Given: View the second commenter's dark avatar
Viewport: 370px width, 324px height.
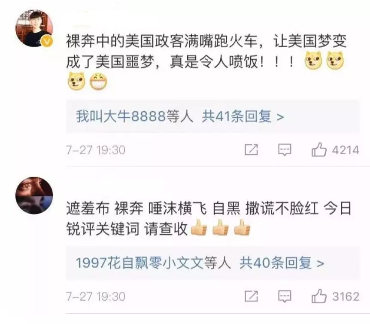Looking at the screenshot, I should click(x=34, y=195).
